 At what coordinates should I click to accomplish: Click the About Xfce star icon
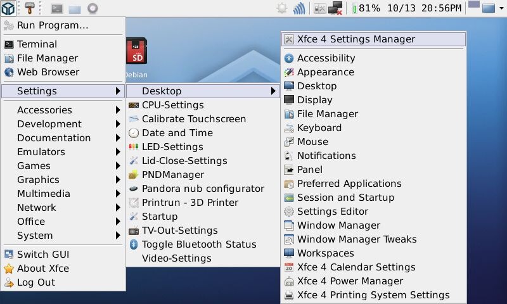[9, 269]
